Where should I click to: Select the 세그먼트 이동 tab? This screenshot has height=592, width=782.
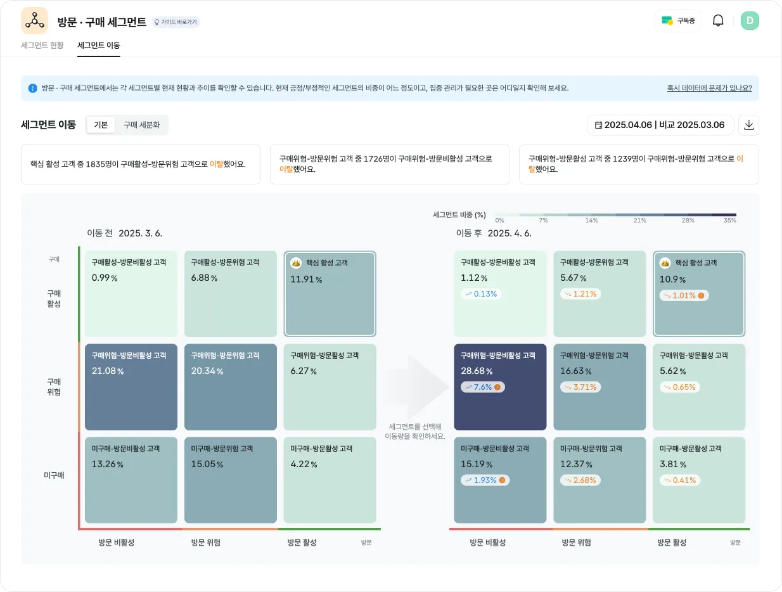[x=98, y=45]
